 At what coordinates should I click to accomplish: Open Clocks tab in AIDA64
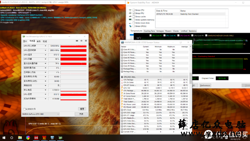tap(176, 31)
